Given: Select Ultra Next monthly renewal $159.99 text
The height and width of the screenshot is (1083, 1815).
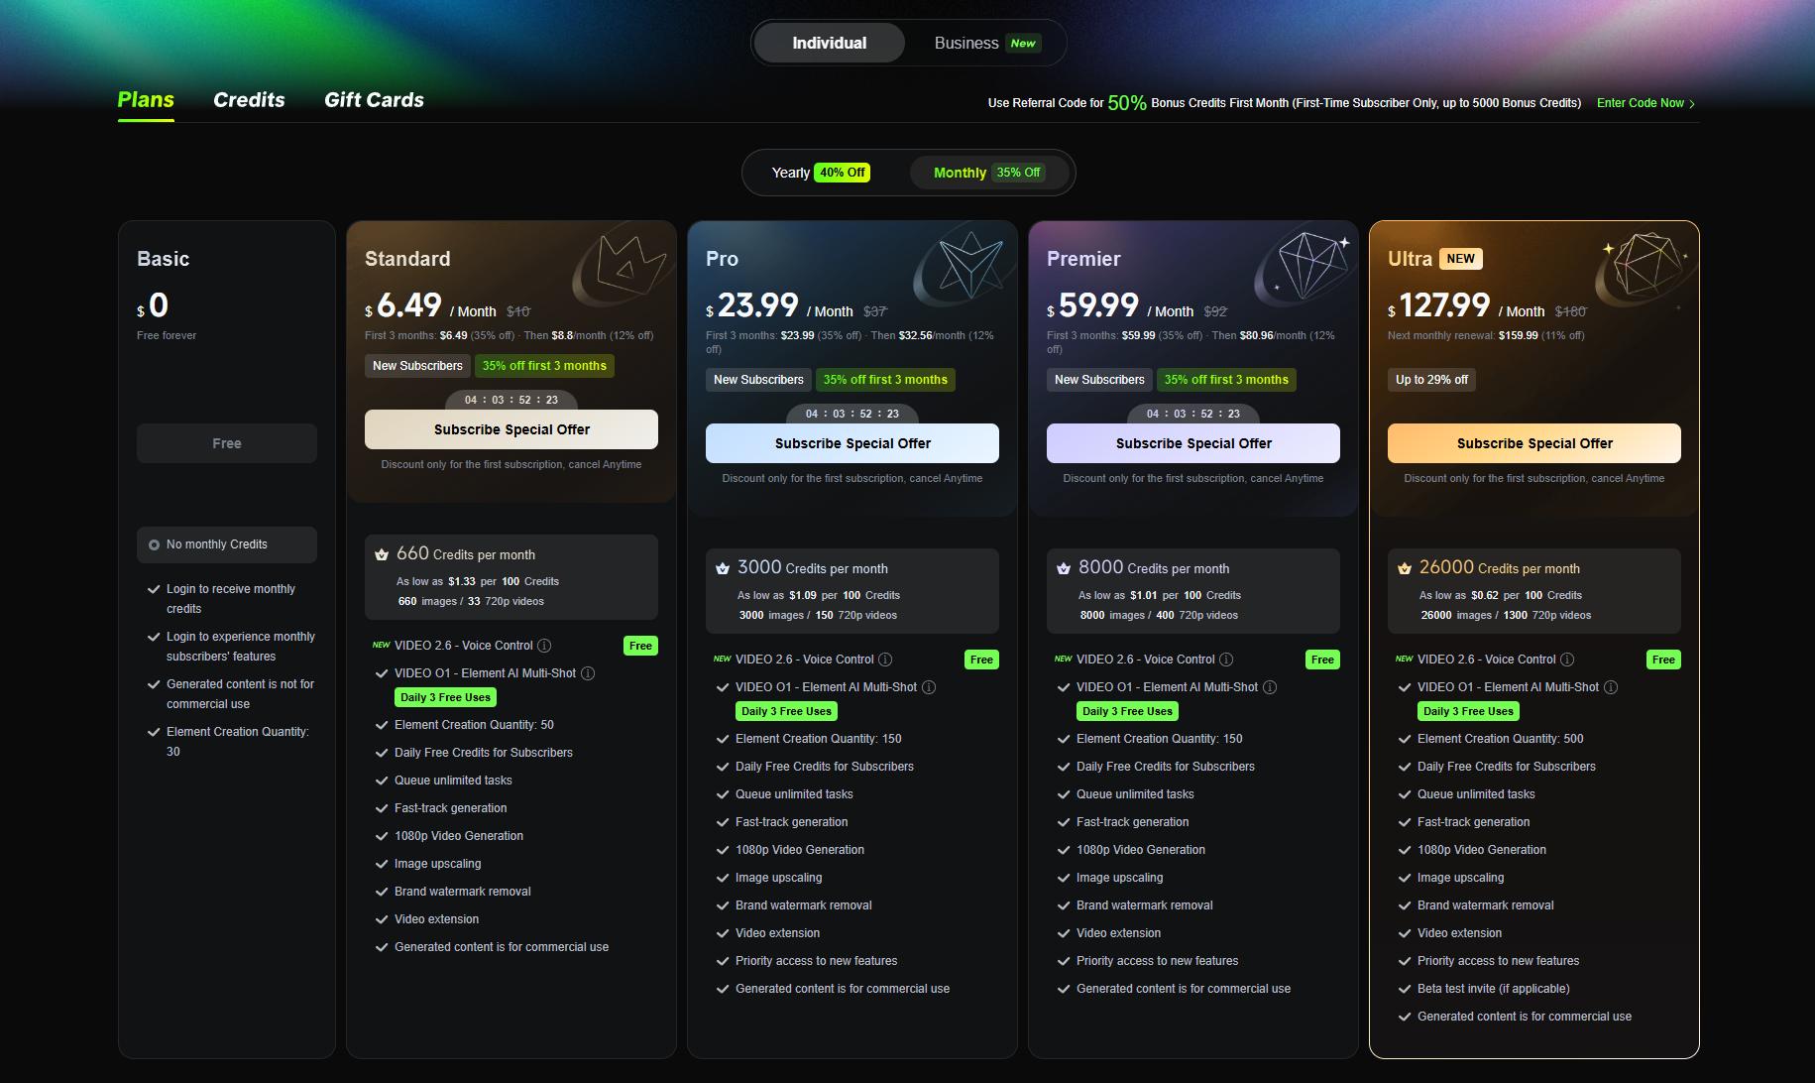Looking at the screenshot, I should (1486, 335).
